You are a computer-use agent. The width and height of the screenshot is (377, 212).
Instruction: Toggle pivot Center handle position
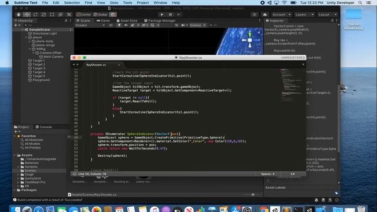[84, 14]
